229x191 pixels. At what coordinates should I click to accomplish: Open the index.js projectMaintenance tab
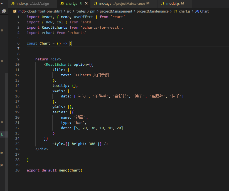[124, 4]
